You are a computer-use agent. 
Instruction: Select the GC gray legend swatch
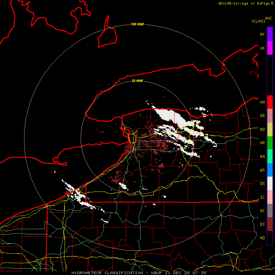pos(270,211)
